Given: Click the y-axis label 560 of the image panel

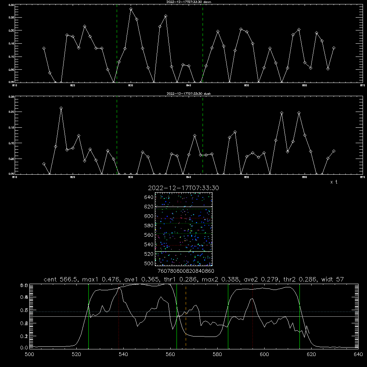Looking at the screenshot, I should click(x=149, y=235).
